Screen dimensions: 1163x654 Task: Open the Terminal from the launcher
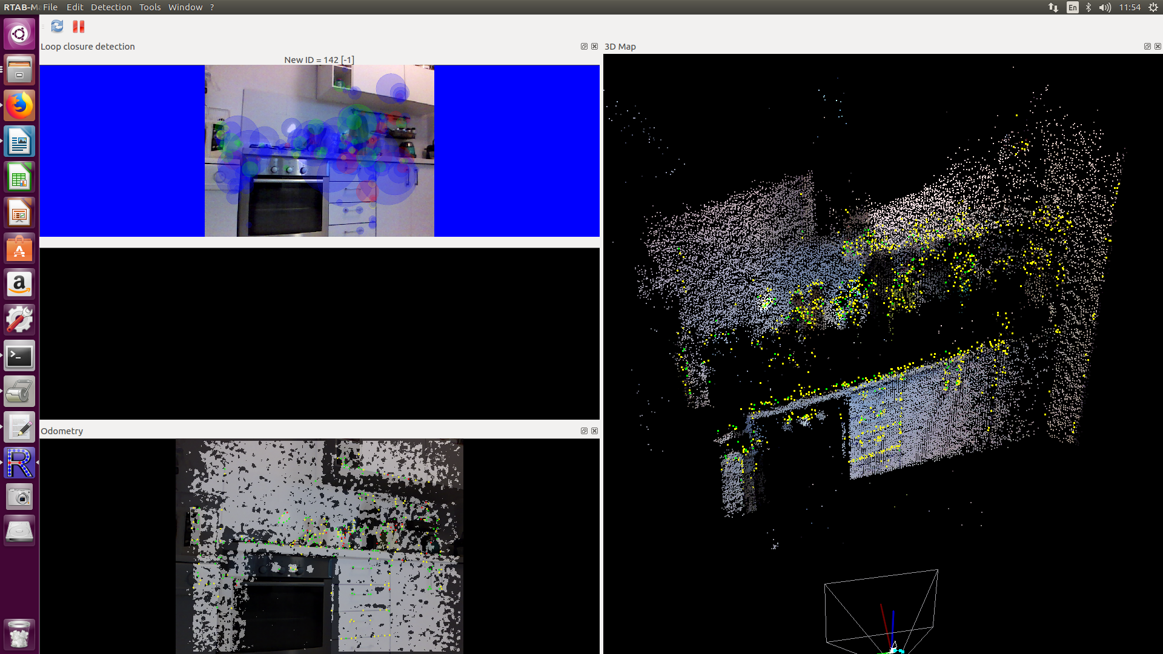(19, 356)
